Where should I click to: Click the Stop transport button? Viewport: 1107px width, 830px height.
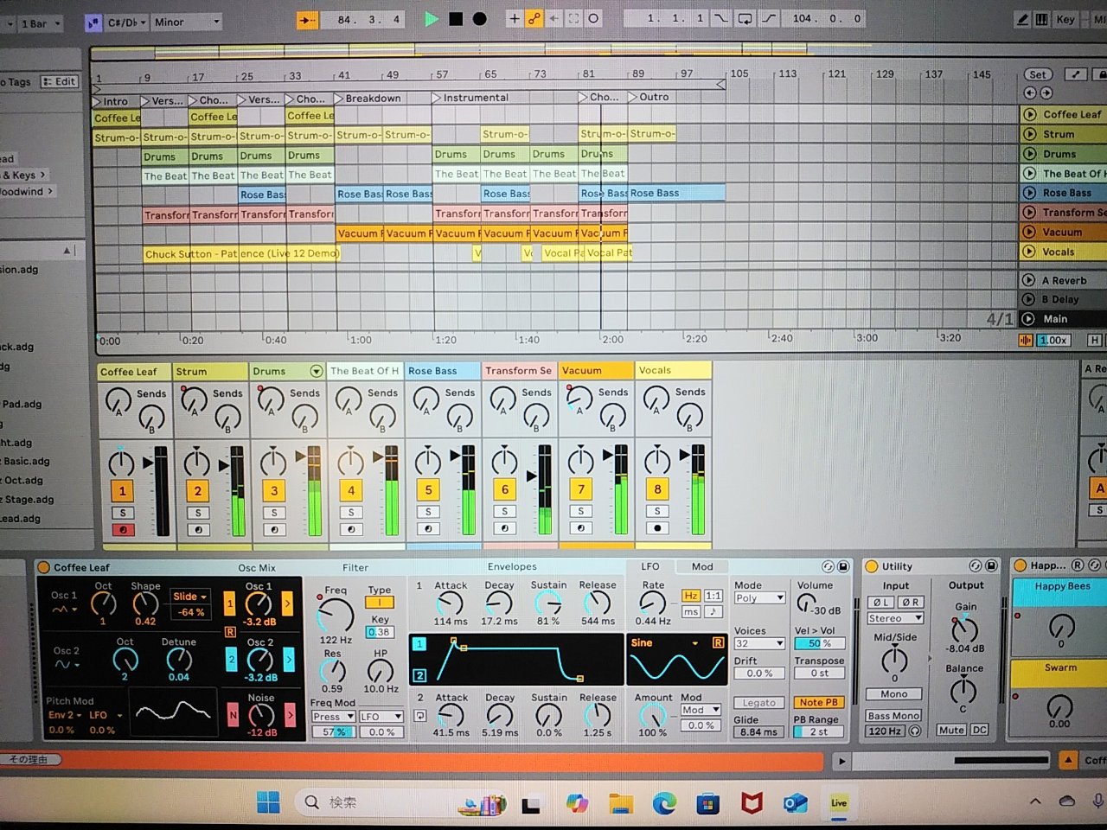[456, 19]
